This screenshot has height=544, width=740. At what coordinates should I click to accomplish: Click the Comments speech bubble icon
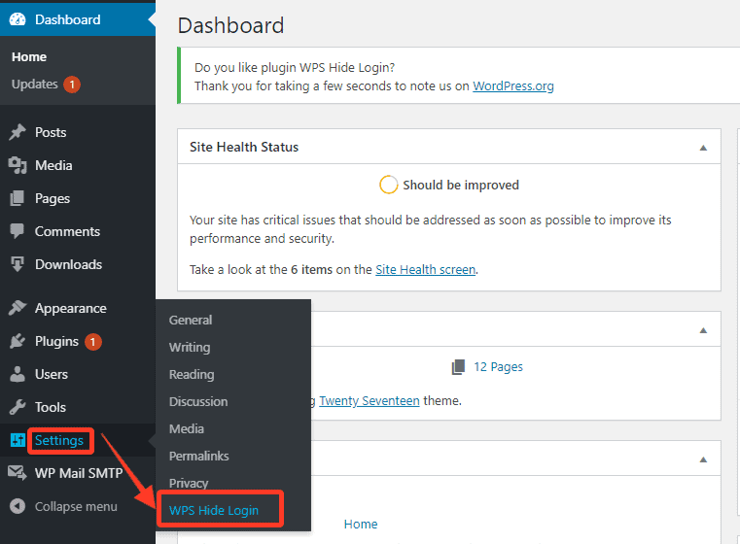[x=18, y=231]
